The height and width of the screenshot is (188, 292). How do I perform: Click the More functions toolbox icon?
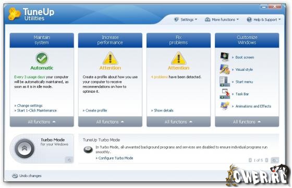(208, 19)
